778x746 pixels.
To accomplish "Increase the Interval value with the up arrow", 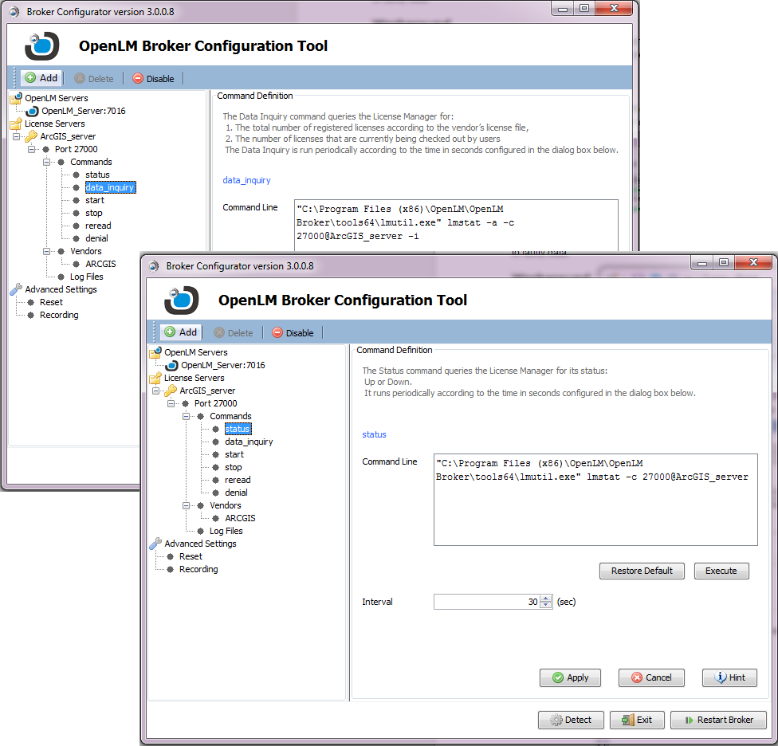I will coord(546,599).
